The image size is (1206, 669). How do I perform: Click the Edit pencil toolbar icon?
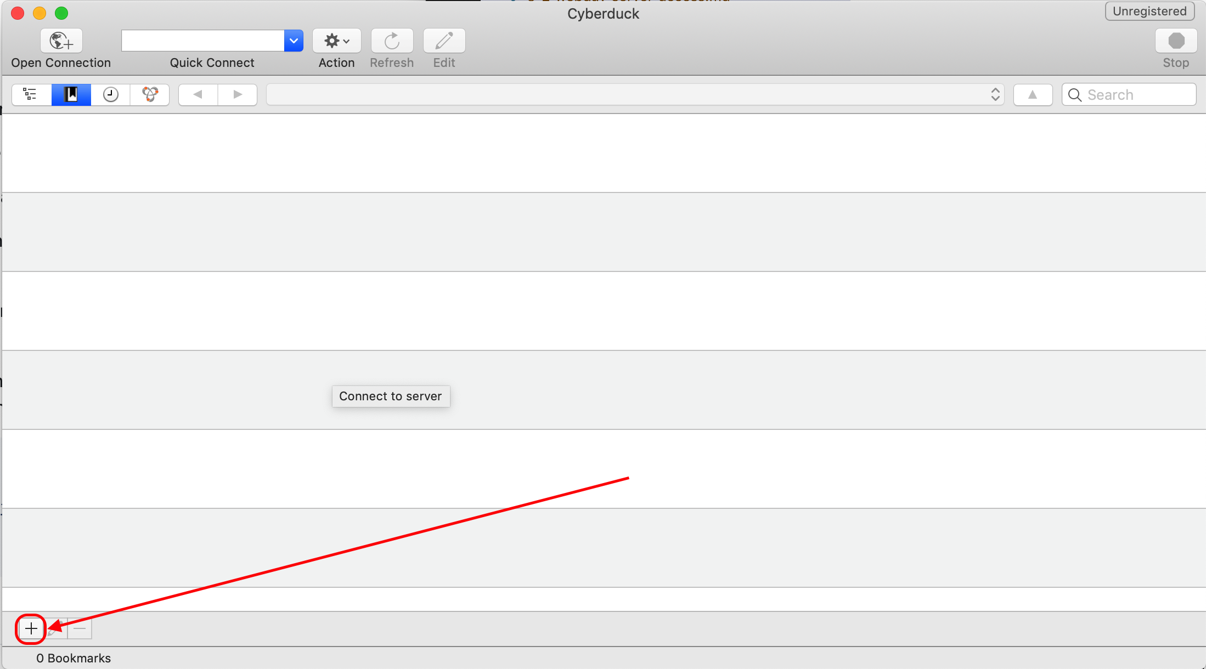[444, 41]
